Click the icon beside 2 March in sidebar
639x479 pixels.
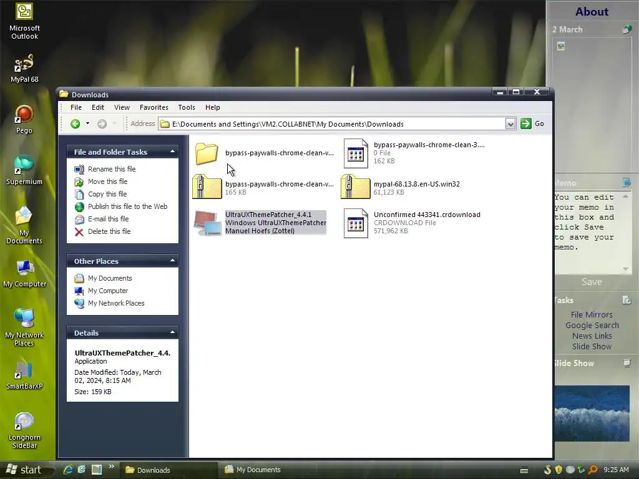(627, 29)
